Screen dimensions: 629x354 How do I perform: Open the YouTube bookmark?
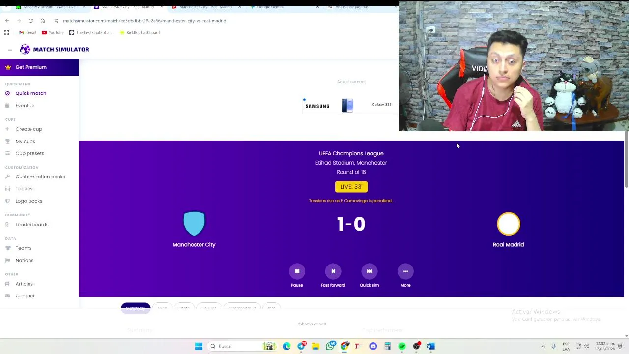(53, 32)
